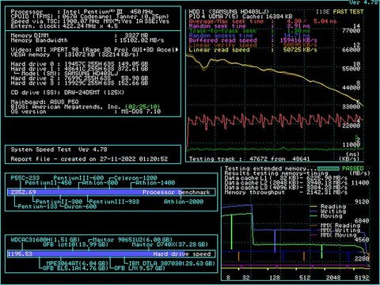Viewport: 380px width, 285px height.
Task: Click the 'Data cache L2 (2048 KB)' row
Action: [286, 183]
